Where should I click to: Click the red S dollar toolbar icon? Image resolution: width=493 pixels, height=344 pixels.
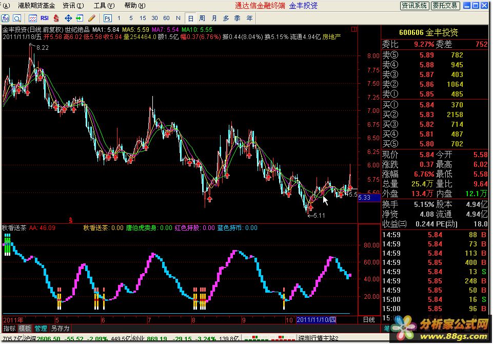(x=56, y=18)
